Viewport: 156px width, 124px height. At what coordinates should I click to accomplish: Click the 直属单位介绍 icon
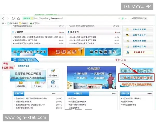click(128, 47)
